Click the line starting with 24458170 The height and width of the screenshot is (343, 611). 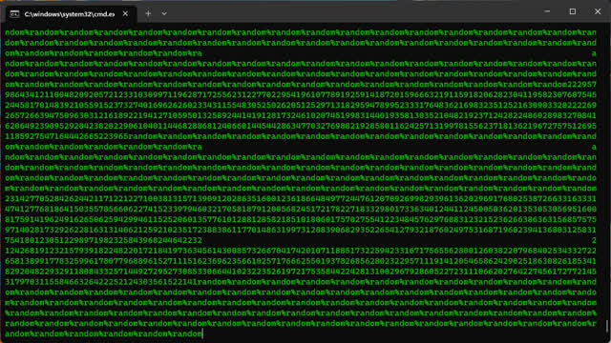pyautogui.click(x=301, y=105)
